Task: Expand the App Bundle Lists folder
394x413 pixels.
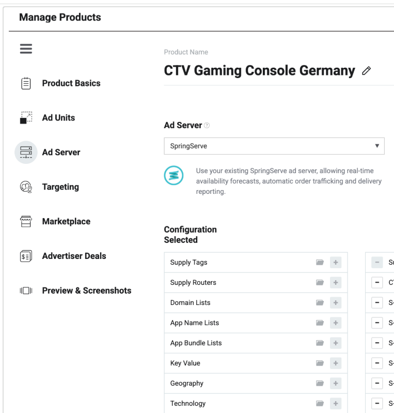Action: [x=320, y=343]
